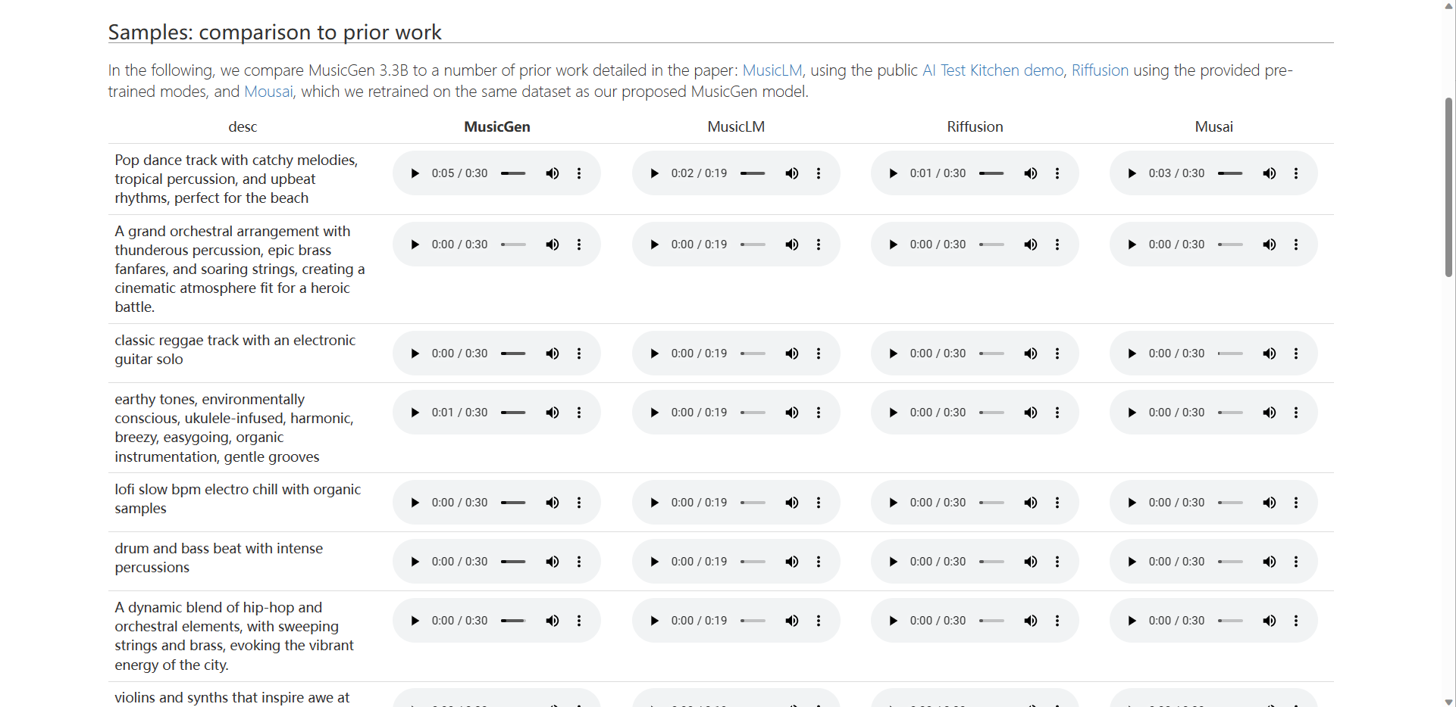The width and height of the screenshot is (1456, 707).
Task: Mute Musai grand orchestral arrangement audio
Action: click(1270, 244)
